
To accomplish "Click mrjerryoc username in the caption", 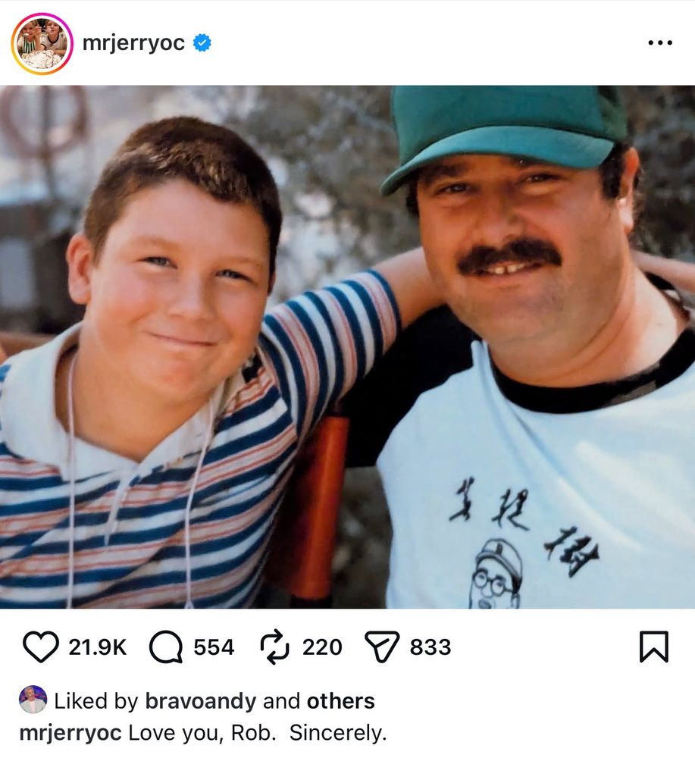I will [71, 733].
